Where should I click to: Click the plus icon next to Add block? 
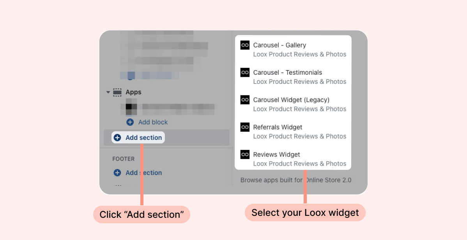(130, 122)
